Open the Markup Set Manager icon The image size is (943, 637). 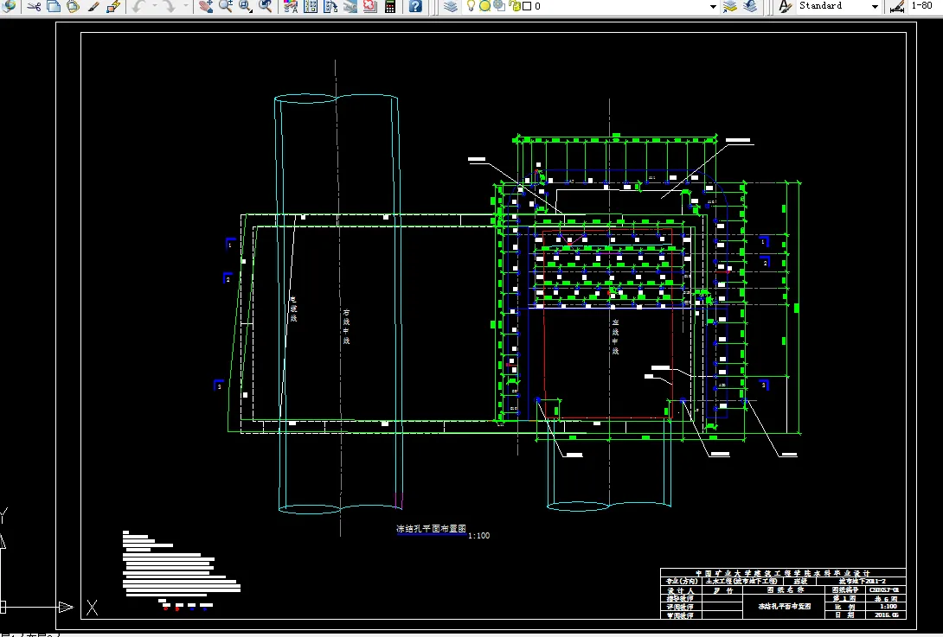pos(370,6)
